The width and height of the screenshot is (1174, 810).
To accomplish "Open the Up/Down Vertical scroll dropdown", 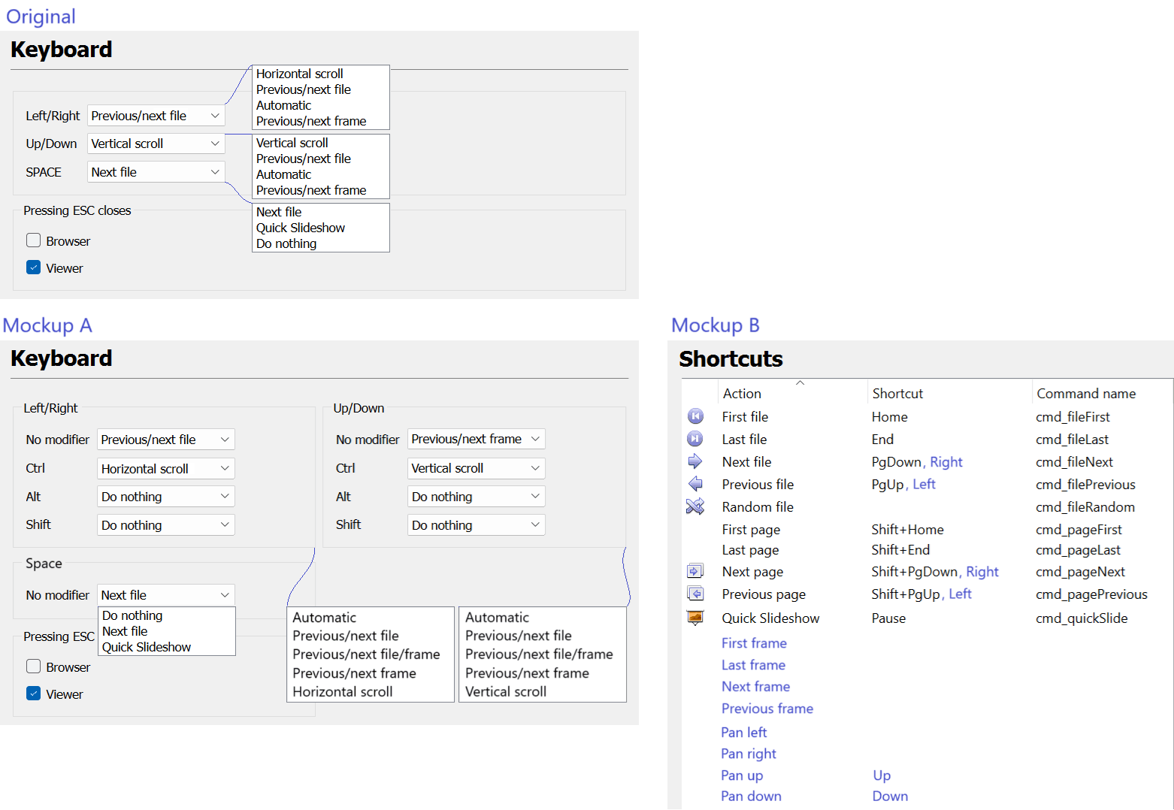I will pos(156,144).
